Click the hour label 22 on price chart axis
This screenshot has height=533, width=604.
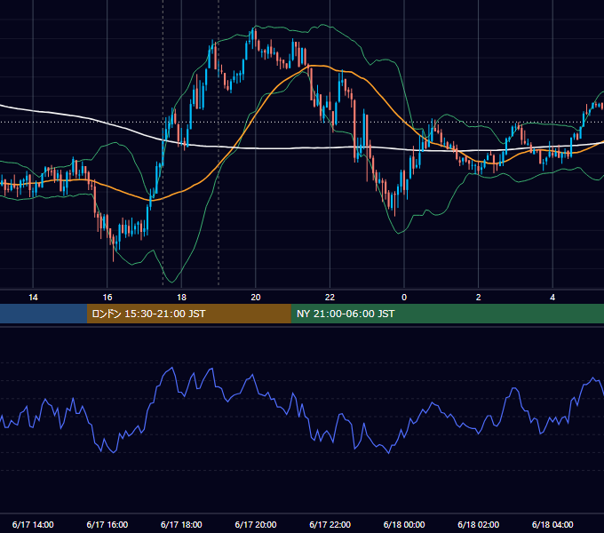point(330,298)
